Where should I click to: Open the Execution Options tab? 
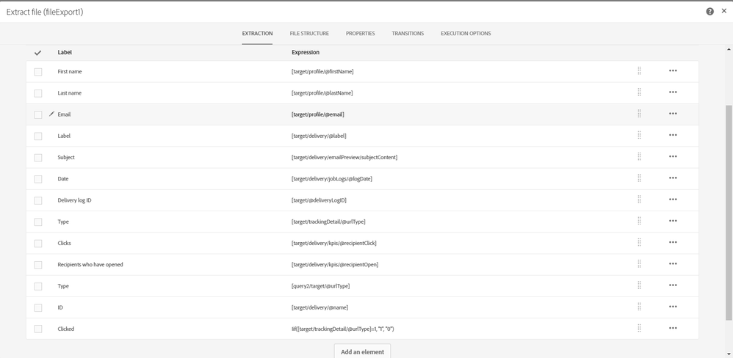coord(466,34)
